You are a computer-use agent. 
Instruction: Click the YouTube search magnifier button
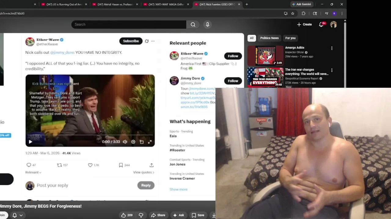coord(193,25)
